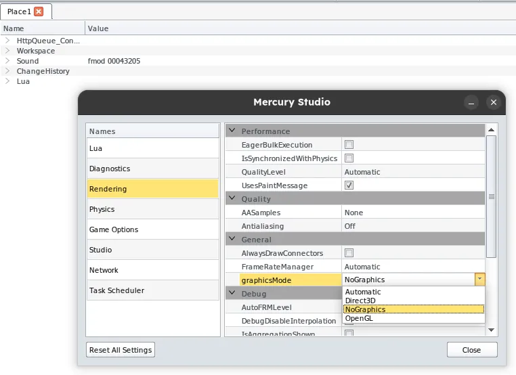This screenshot has width=516, height=375.
Task: Open the graphicsMode dropdown arrow
Action: [x=480, y=280]
